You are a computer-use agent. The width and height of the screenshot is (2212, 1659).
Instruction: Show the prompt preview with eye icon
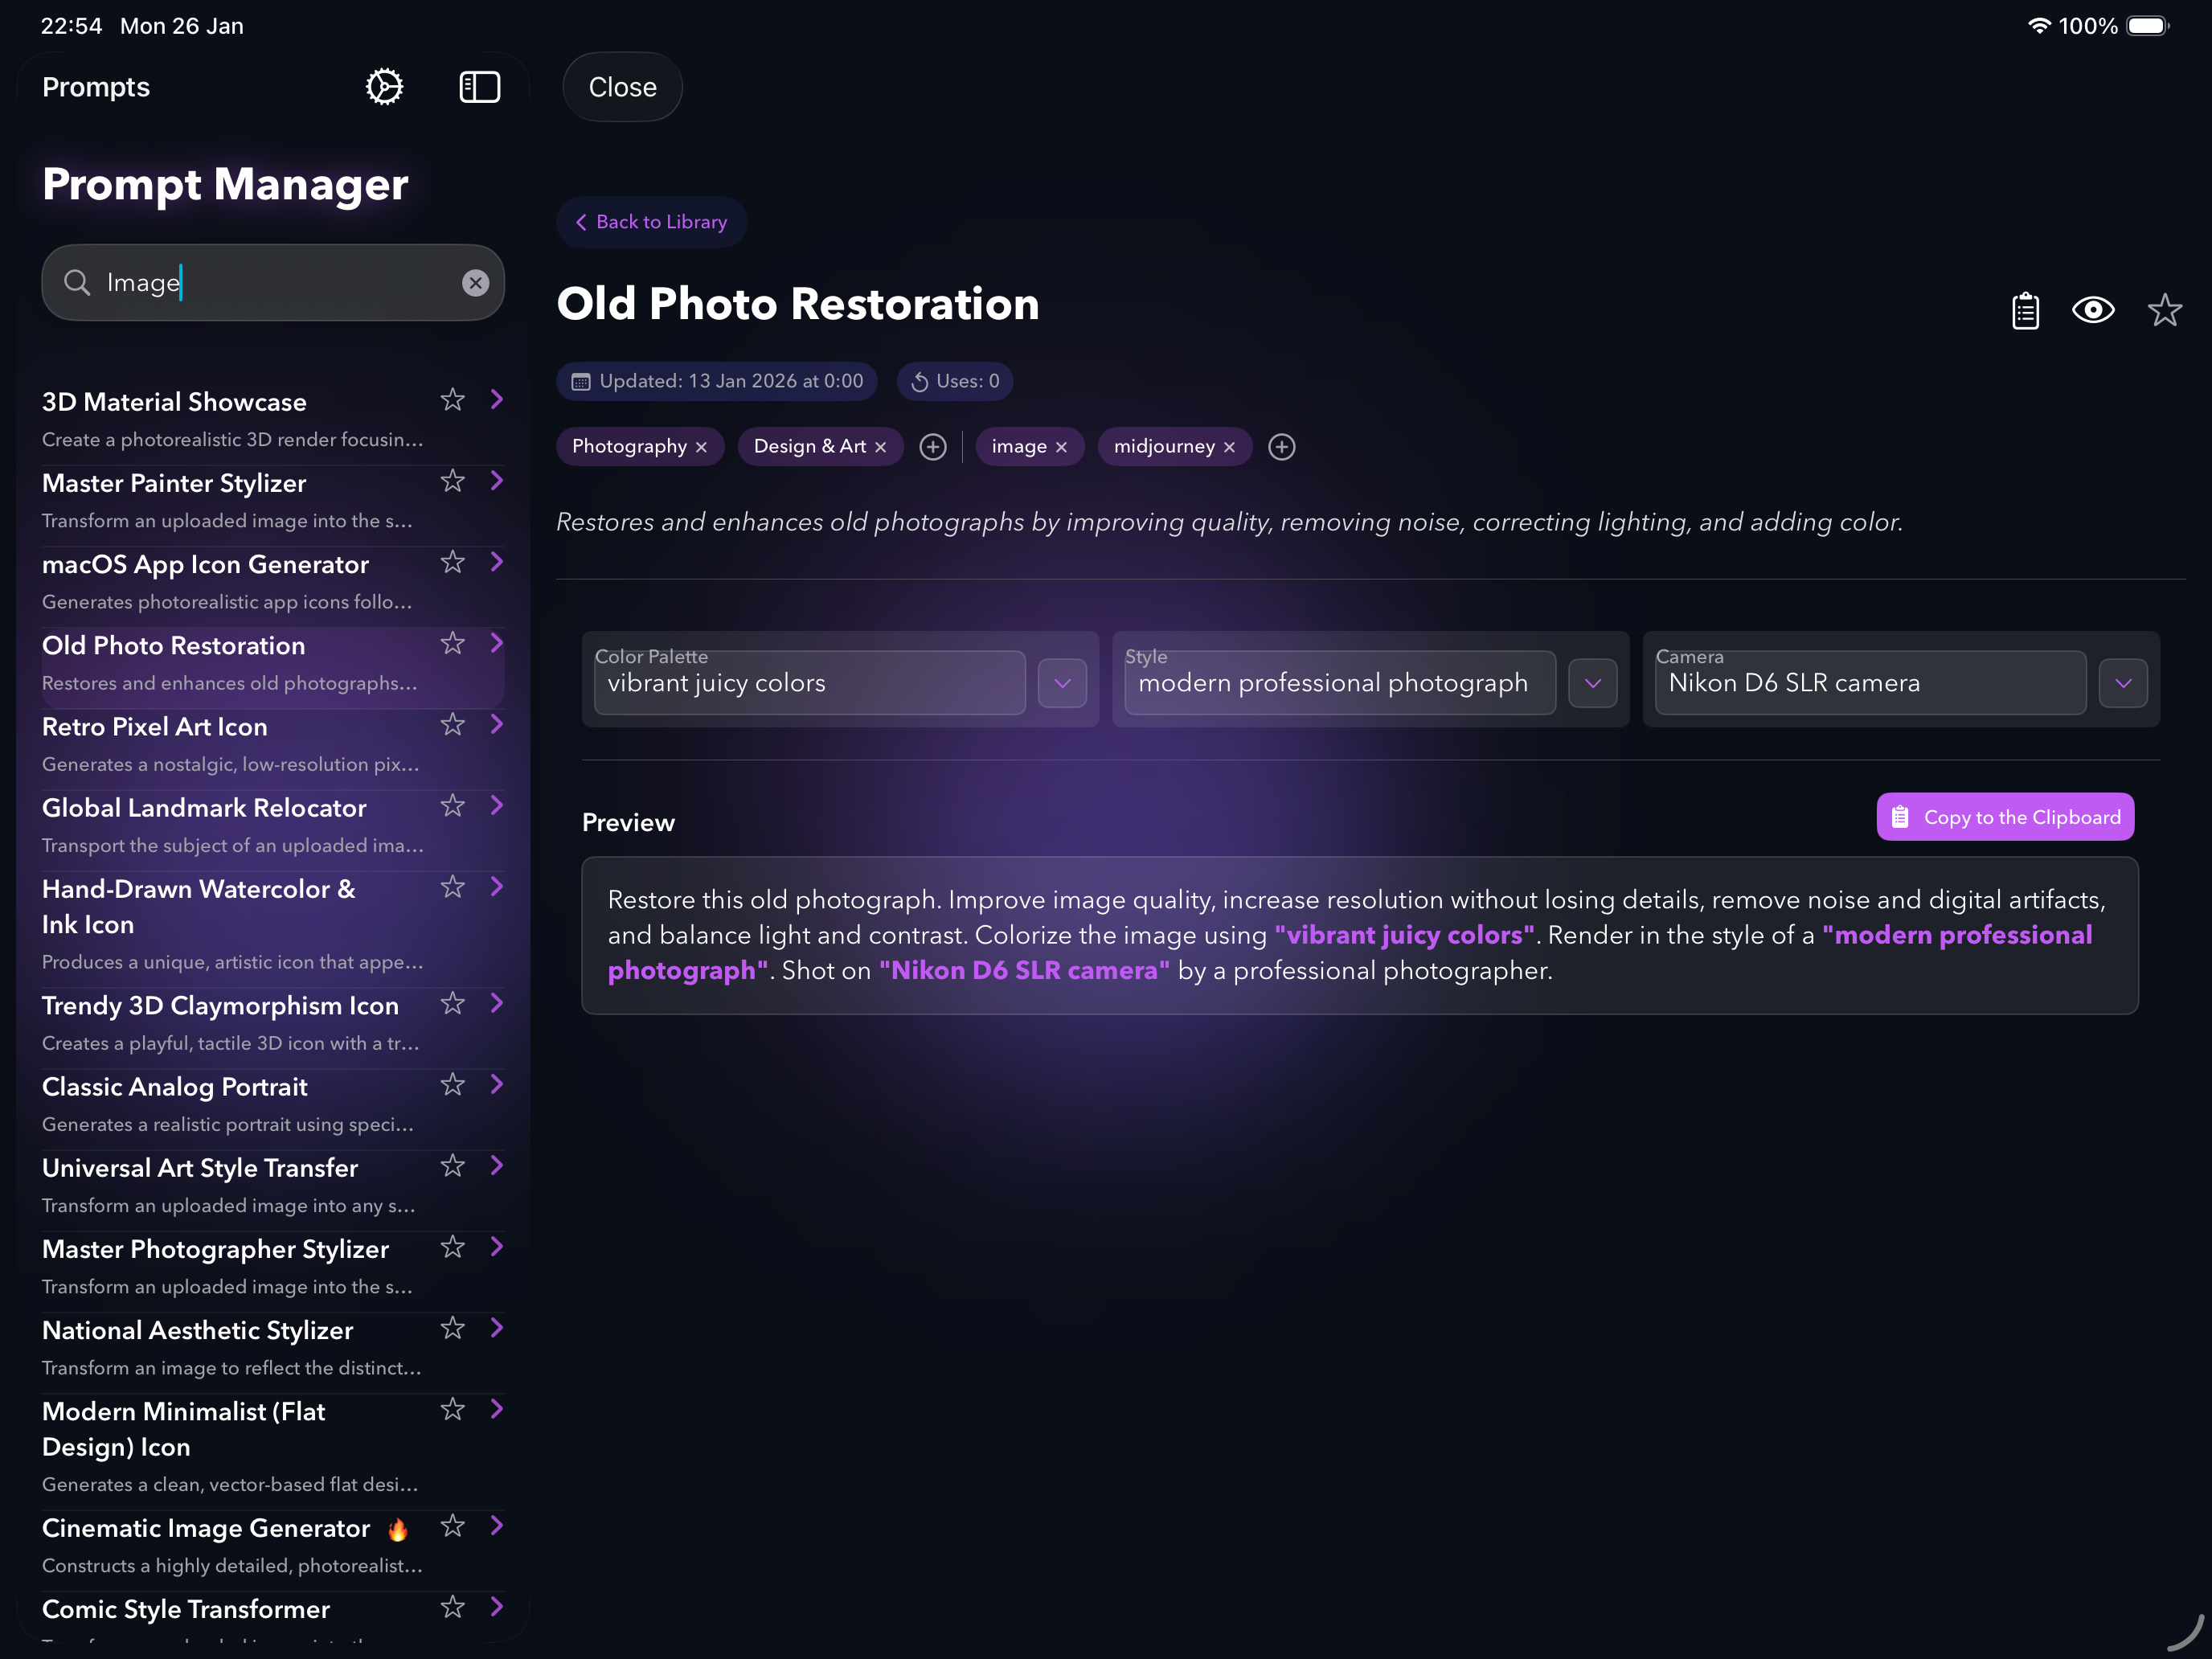point(2093,310)
